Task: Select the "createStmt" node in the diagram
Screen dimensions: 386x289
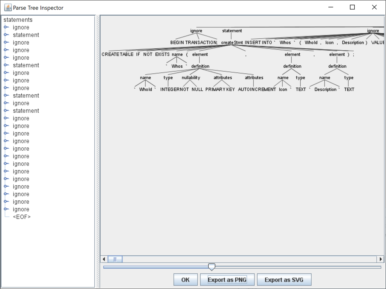Action: [232, 42]
